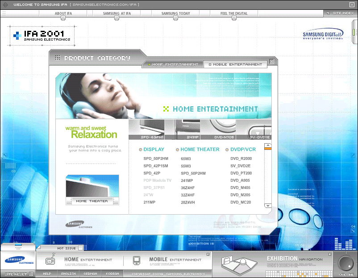Open the DVD_MC20 product
Viewport: 358px width, 278px height.
(241, 202)
